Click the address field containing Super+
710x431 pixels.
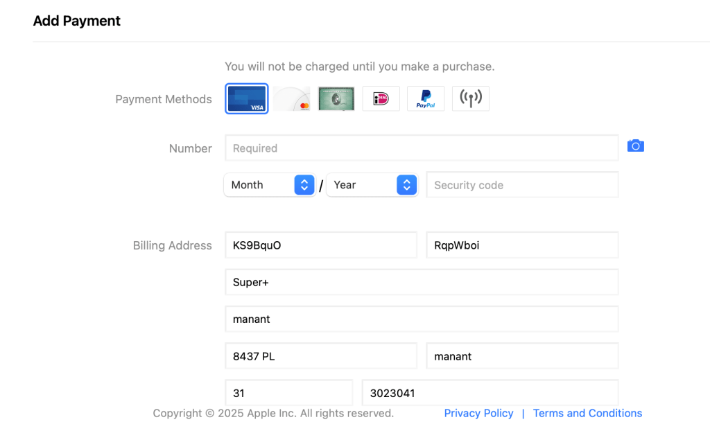[422, 283]
